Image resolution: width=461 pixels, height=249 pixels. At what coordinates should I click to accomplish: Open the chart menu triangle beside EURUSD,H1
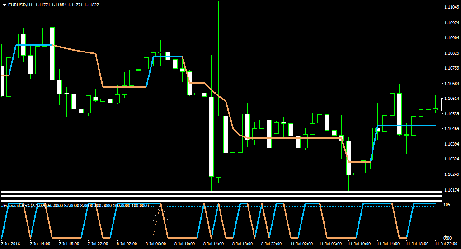click(x=5, y=5)
